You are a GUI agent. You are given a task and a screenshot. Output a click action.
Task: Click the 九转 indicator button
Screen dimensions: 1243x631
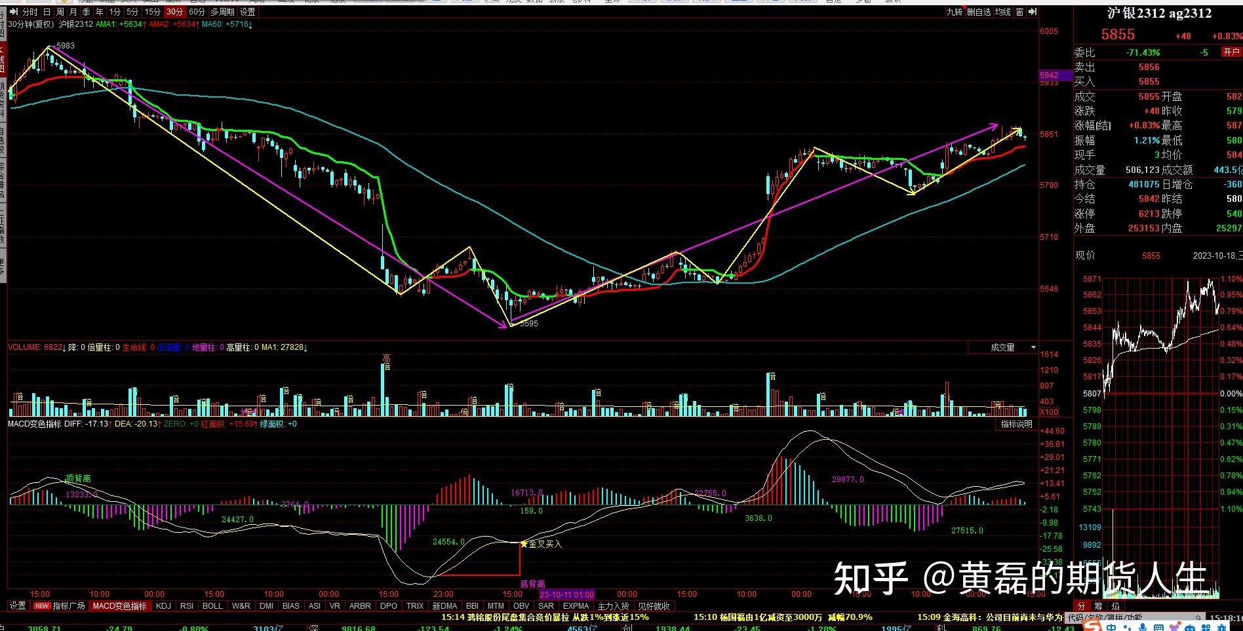[x=955, y=12]
